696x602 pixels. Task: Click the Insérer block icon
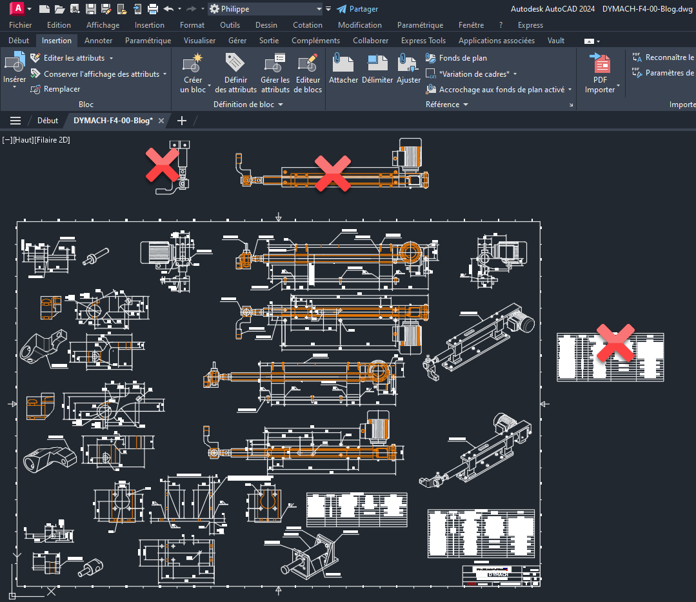pyautogui.click(x=14, y=63)
